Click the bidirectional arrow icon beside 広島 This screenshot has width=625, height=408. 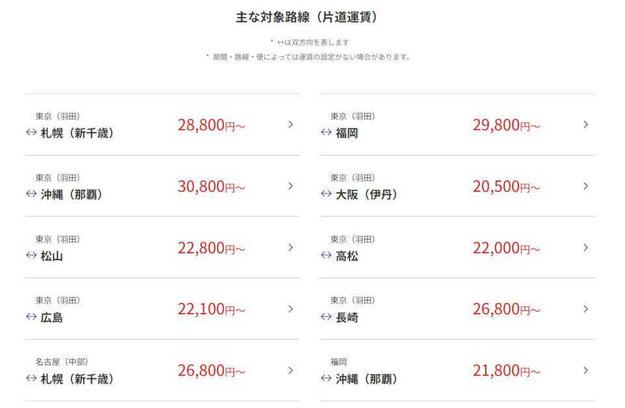click(x=31, y=317)
